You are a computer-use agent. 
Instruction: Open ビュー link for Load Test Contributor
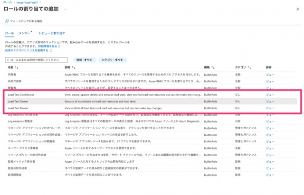270,95
